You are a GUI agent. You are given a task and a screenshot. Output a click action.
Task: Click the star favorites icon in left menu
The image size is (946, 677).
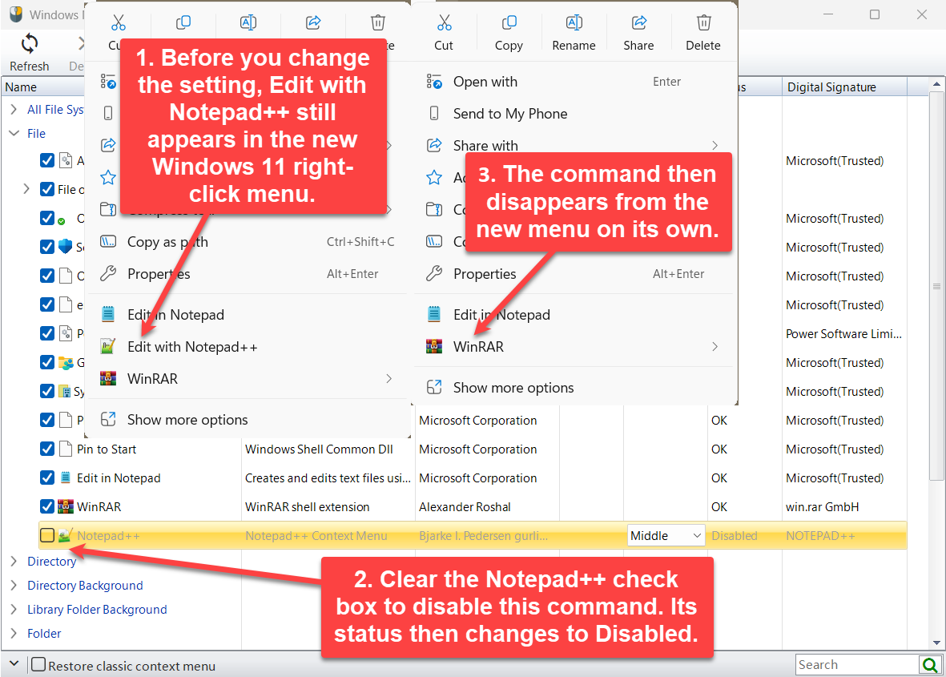(108, 177)
